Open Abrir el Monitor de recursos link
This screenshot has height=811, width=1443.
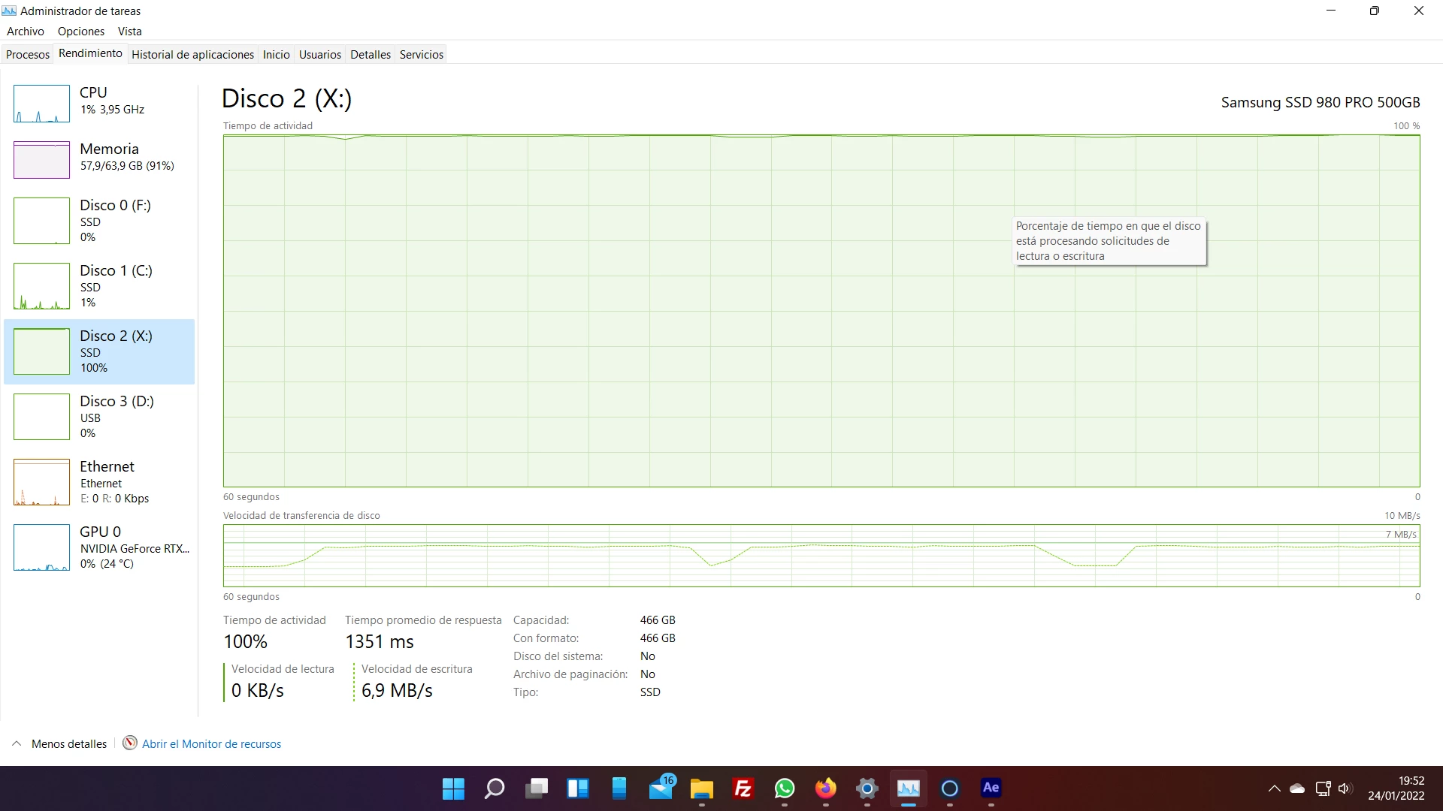point(211,744)
